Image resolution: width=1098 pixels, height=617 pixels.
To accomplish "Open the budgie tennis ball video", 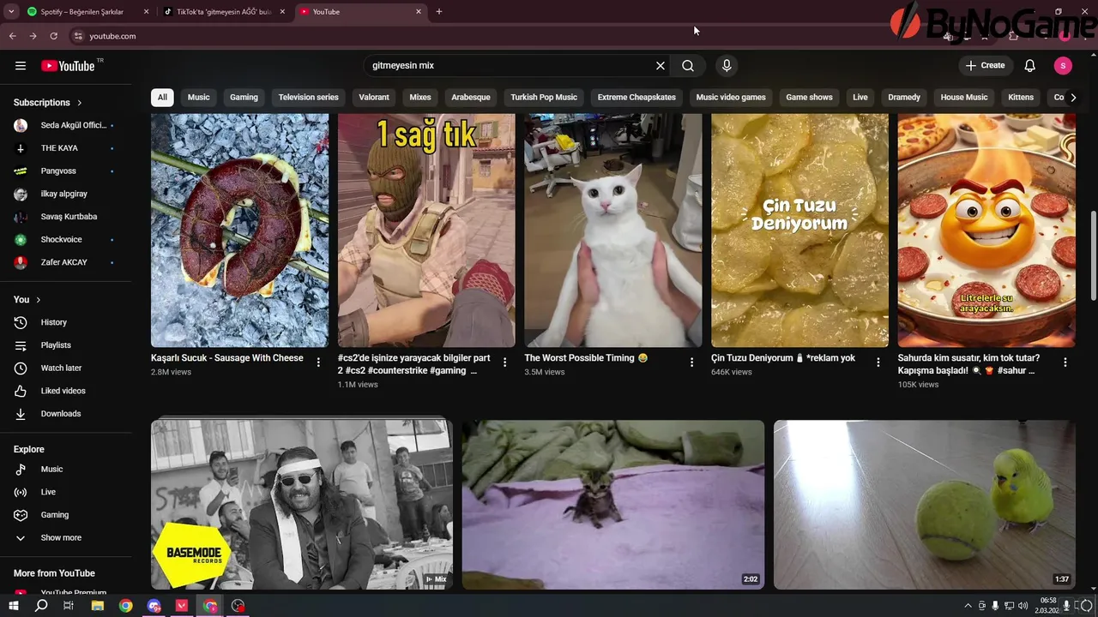I will click(925, 505).
